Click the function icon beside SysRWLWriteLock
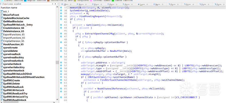Viewport: 226px width, 103px height. click(2, 90)
